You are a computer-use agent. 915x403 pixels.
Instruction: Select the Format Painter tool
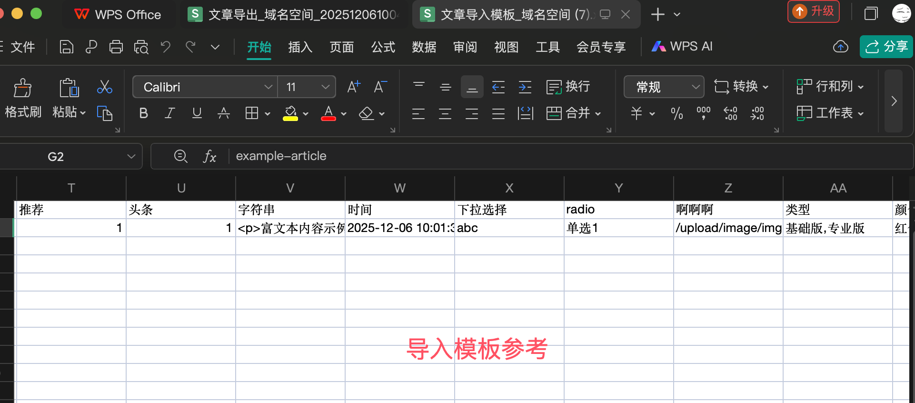tap(23, 98)
